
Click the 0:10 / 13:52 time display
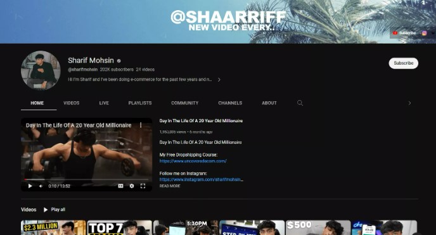[59, 186]
